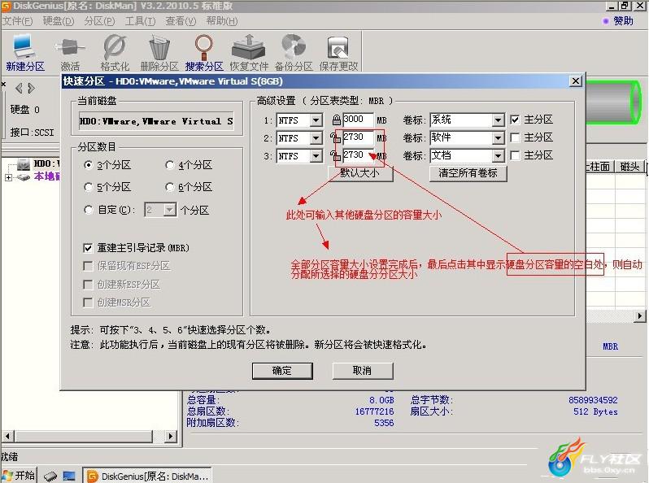This screenshot has width=649, height=483.
Task: Click the 恢复文件 toolbar icon
Action: click(x=249, y=52)
